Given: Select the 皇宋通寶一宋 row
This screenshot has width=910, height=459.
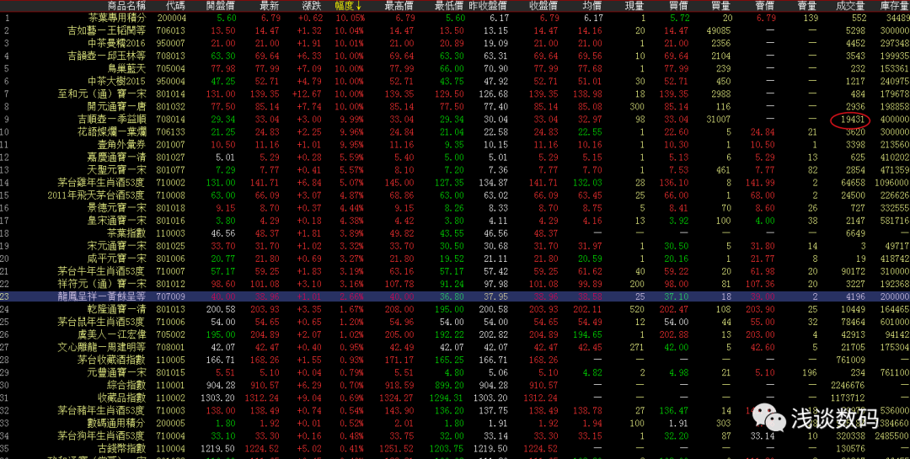Looking at the screenshot, I should 455,221.
